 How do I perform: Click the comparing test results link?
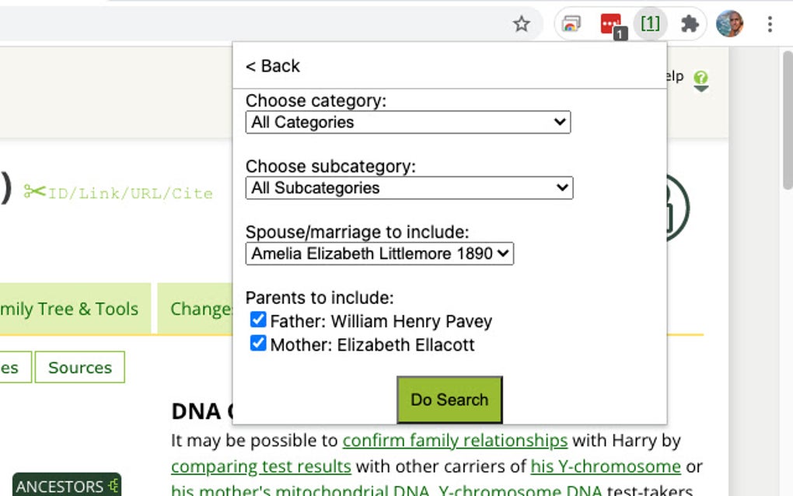click(260, 466)
